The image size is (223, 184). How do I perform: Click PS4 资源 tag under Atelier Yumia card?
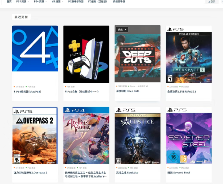click(82, 168)
